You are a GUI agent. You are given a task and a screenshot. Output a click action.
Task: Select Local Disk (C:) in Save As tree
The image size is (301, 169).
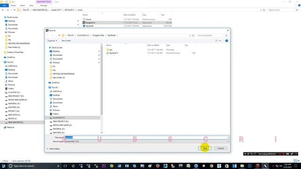tap(58, 118)
